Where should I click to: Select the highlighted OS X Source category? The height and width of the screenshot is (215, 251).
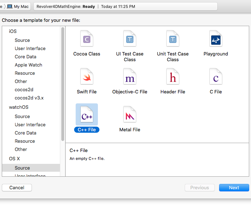click(31, 168)
